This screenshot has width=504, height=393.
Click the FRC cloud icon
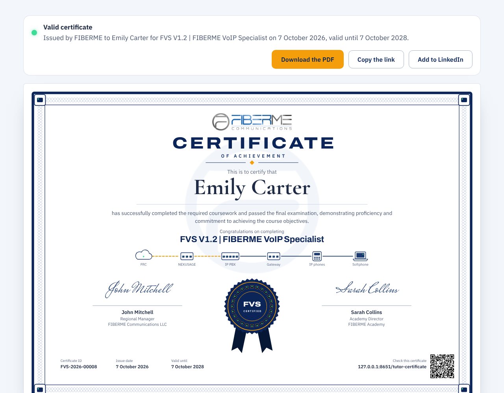coord(144,255)
